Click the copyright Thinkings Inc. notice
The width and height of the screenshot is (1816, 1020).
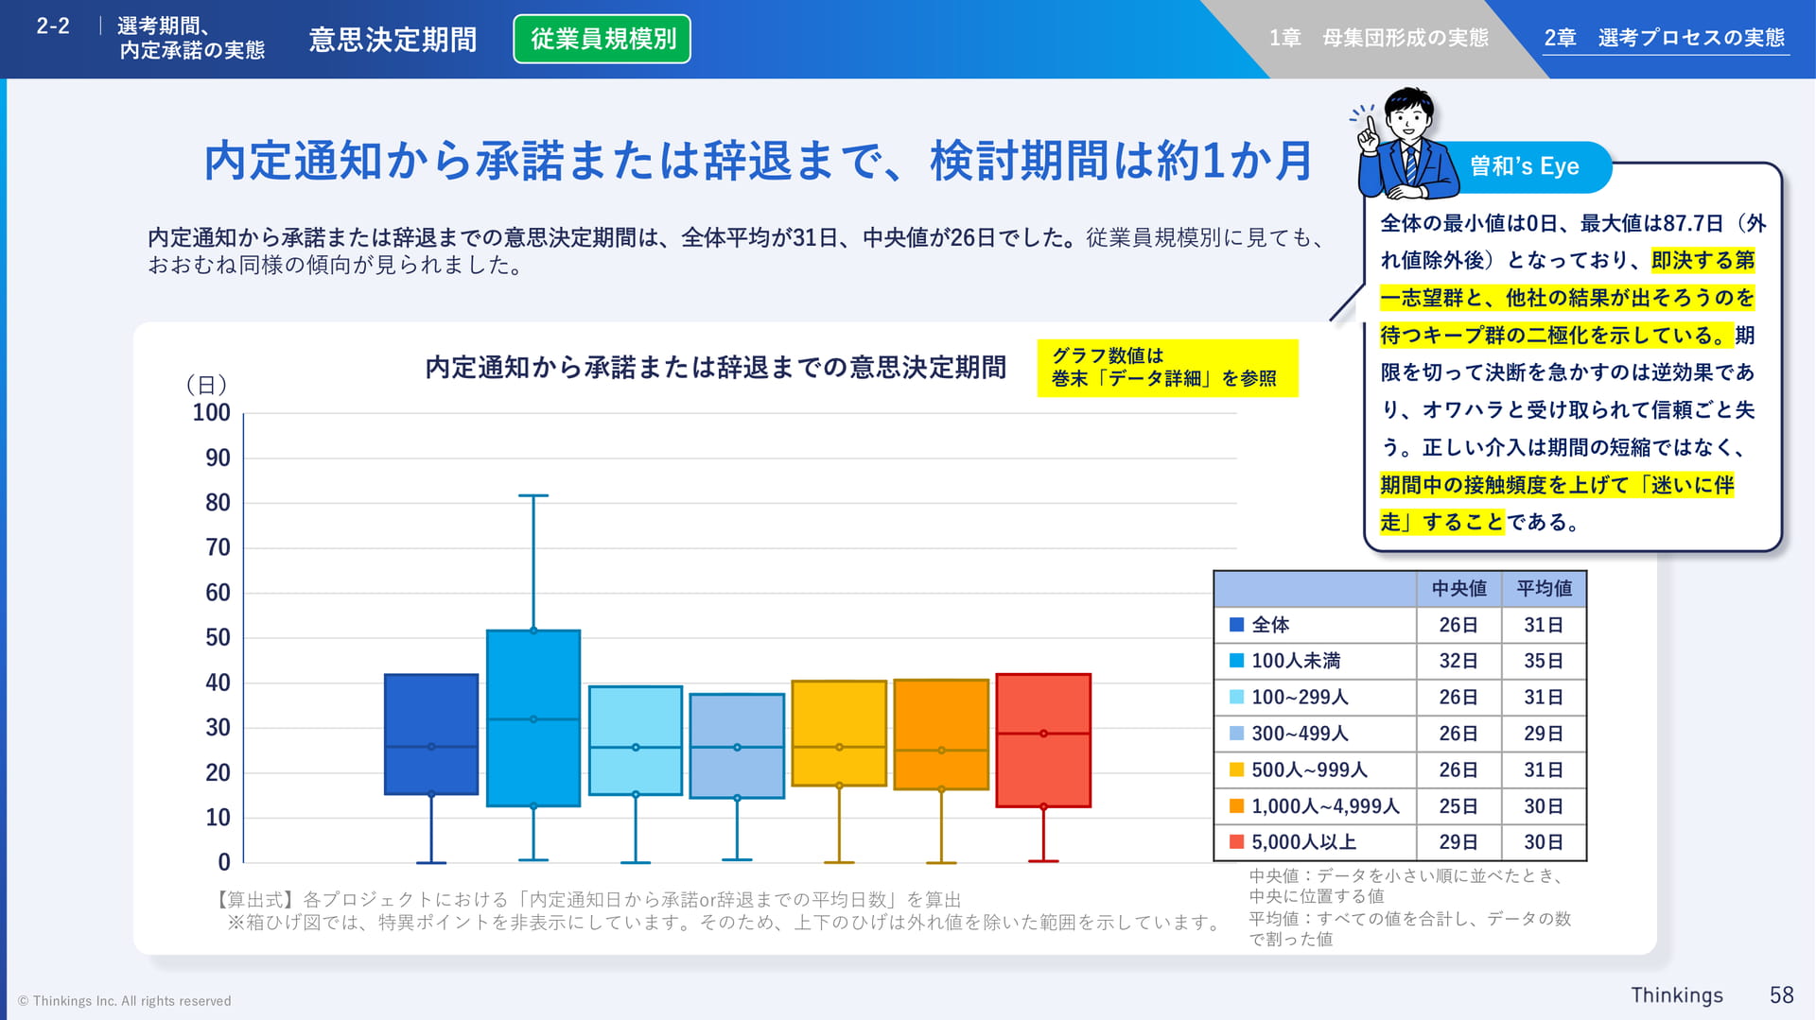point(124,1001)
